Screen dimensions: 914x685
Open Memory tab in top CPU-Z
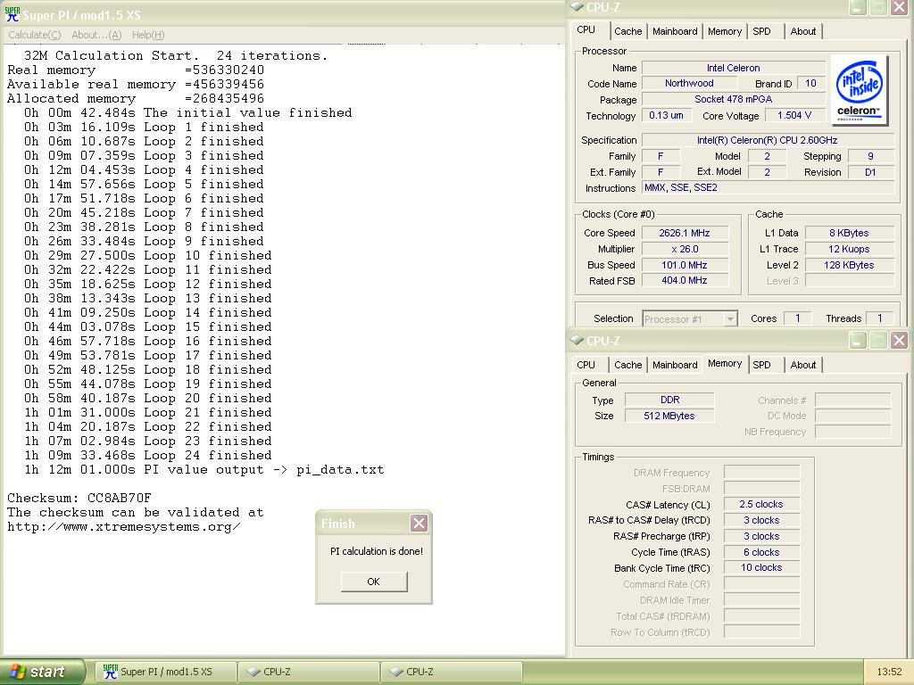pyautogui.click(x=725, y=31)
